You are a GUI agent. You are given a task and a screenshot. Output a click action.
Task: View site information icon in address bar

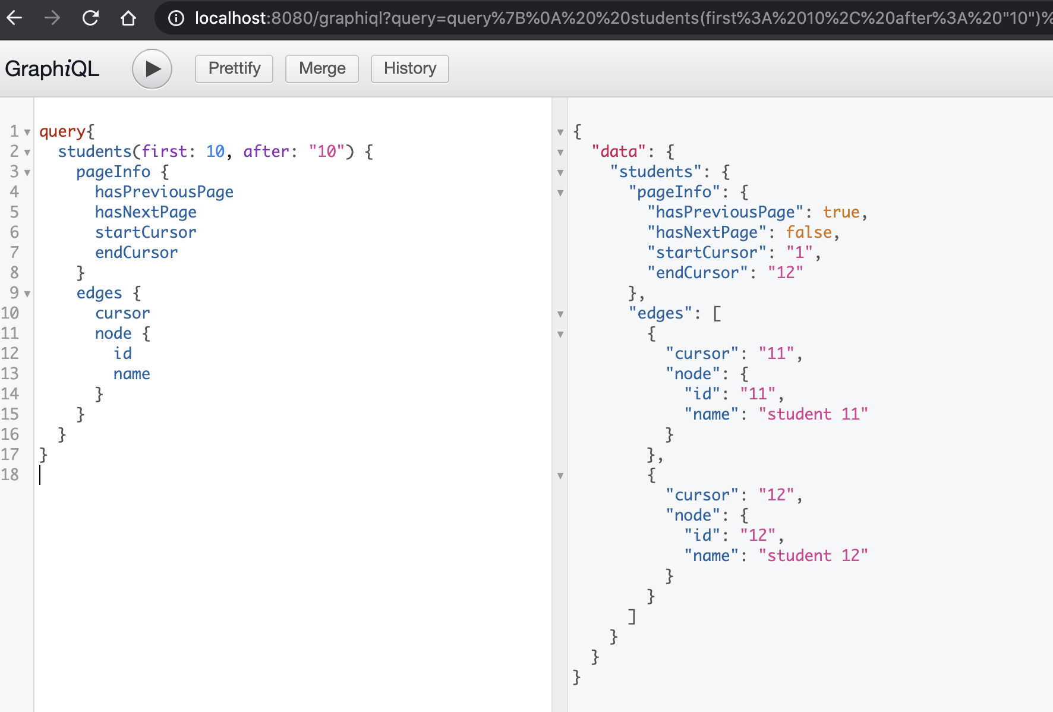click(176, 18)
